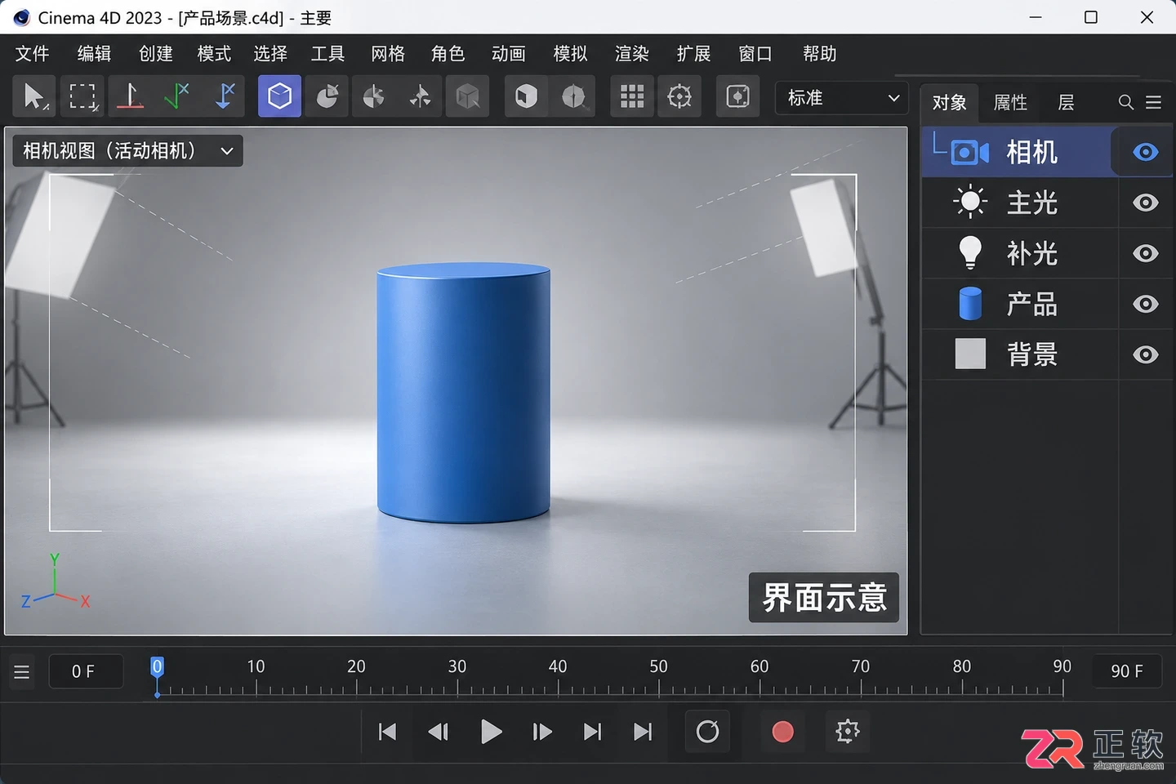1176x784 pixels.
Task: Switch to object mode (highlighted cube icon)
Action: tap(279, 96)
